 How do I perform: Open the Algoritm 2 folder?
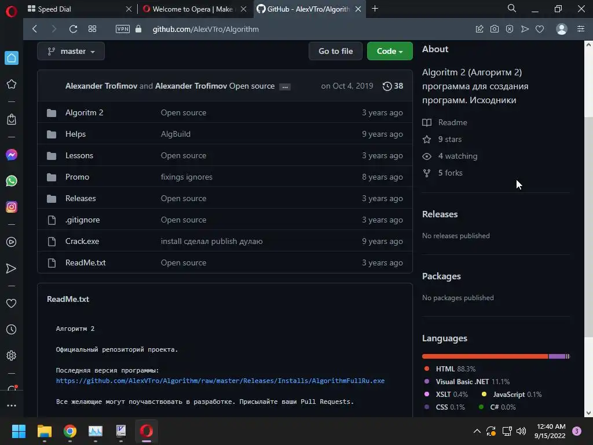84,112
